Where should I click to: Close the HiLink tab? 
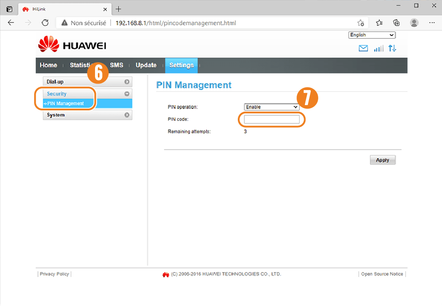point(105,9)
